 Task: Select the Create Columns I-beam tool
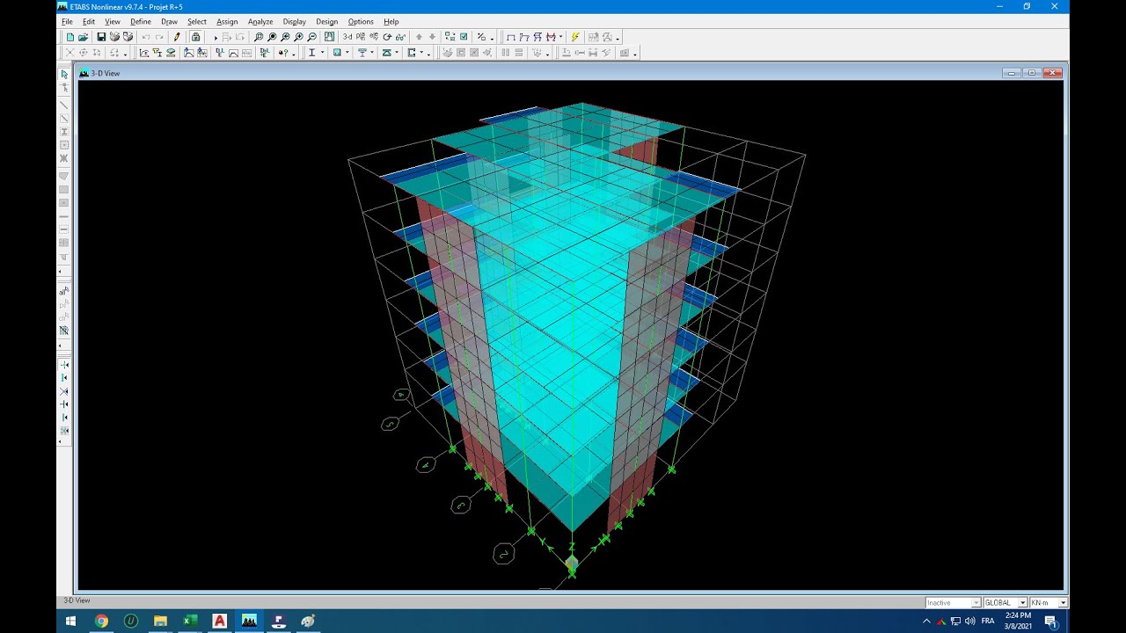[64, 131]
